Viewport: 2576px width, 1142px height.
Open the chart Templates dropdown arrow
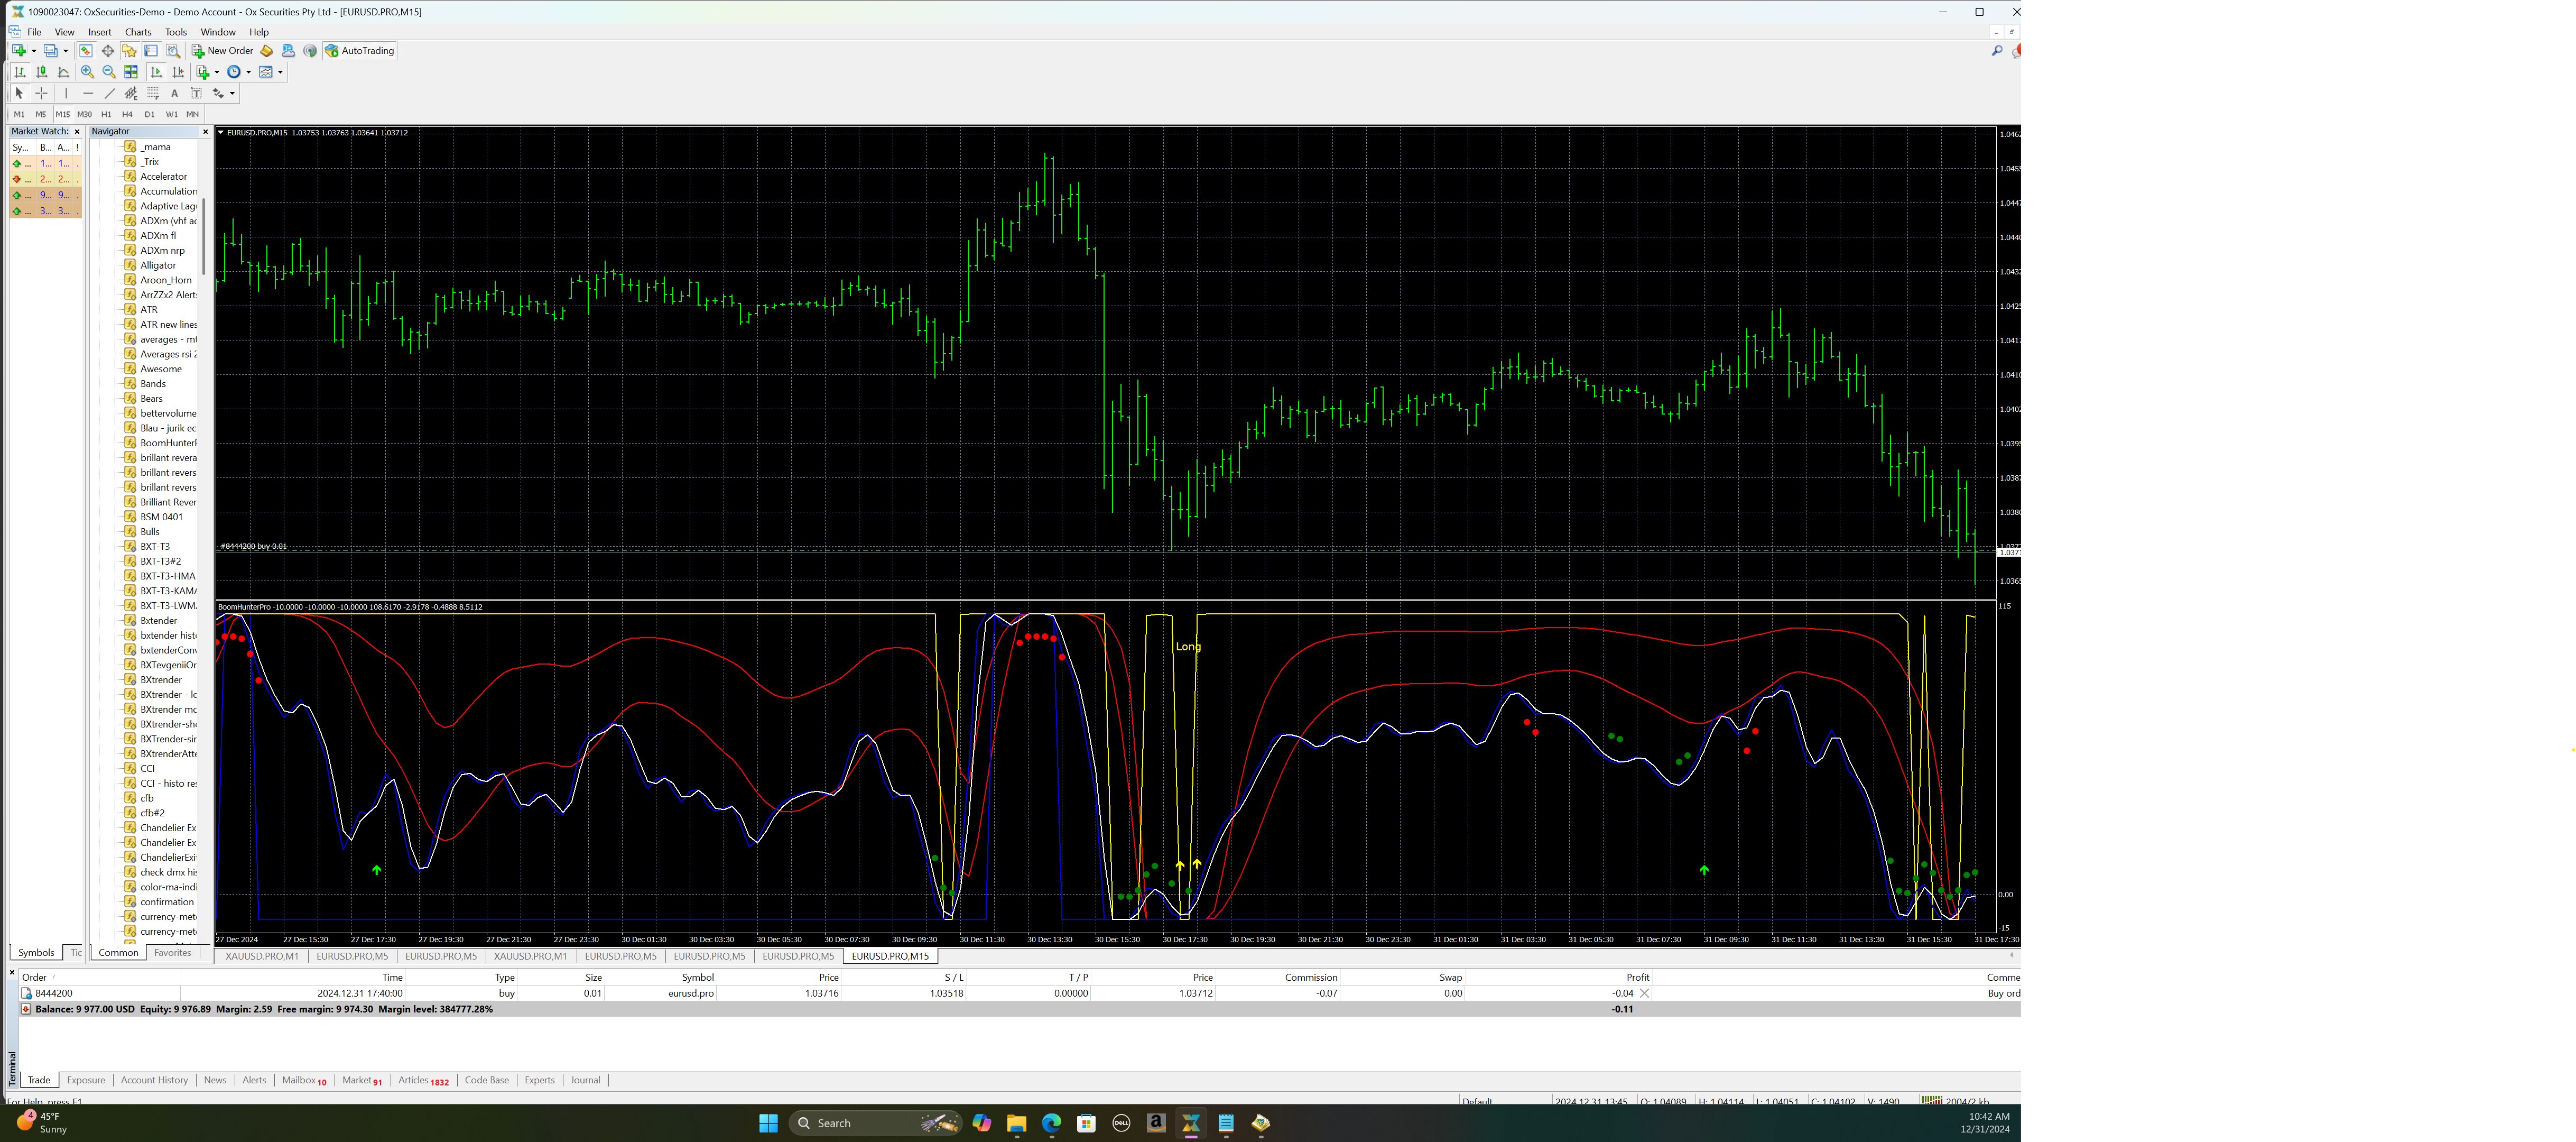click(280, 72)
